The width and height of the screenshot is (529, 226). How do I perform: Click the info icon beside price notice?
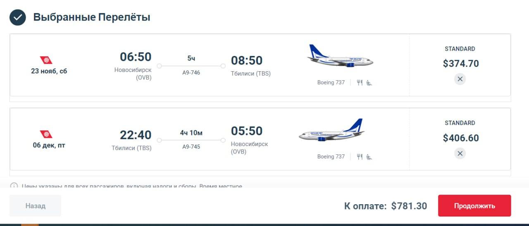coord(14,186)
